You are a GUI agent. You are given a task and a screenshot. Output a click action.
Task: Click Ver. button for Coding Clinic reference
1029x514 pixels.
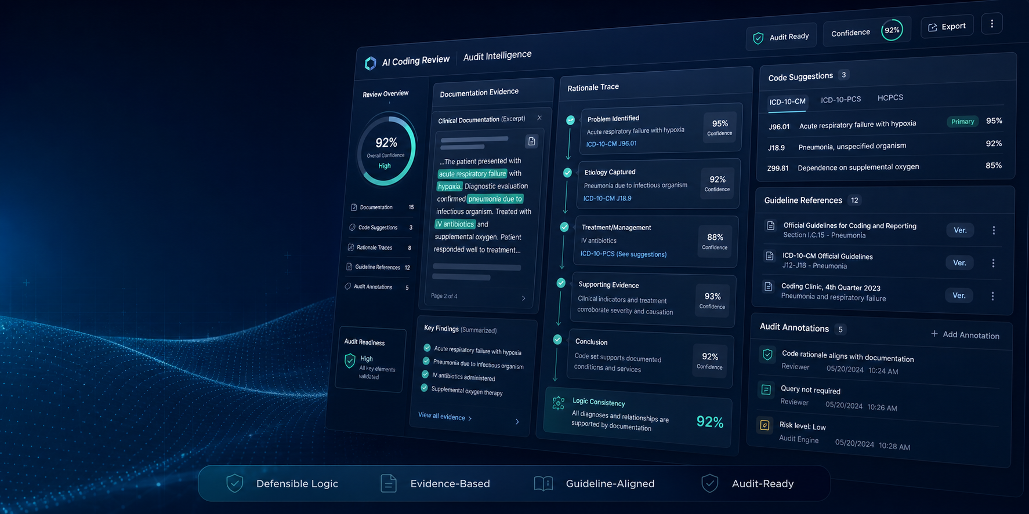(959, 296)
